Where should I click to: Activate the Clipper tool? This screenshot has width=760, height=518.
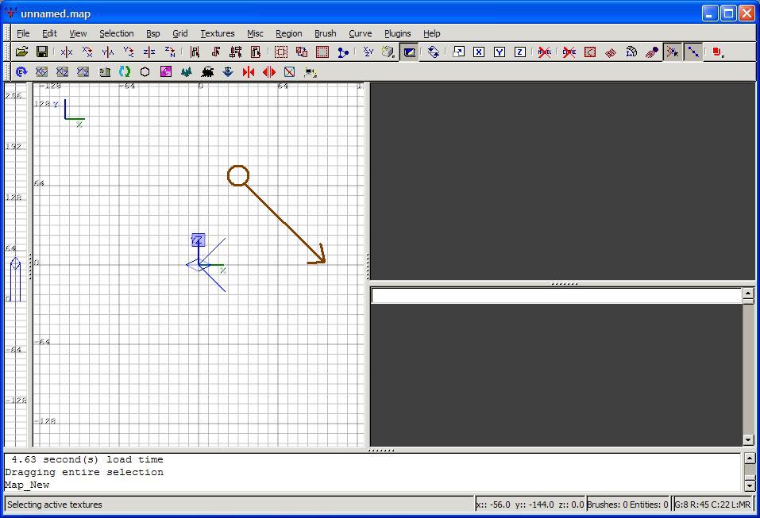pyautogui.click(x=343, y=52)
